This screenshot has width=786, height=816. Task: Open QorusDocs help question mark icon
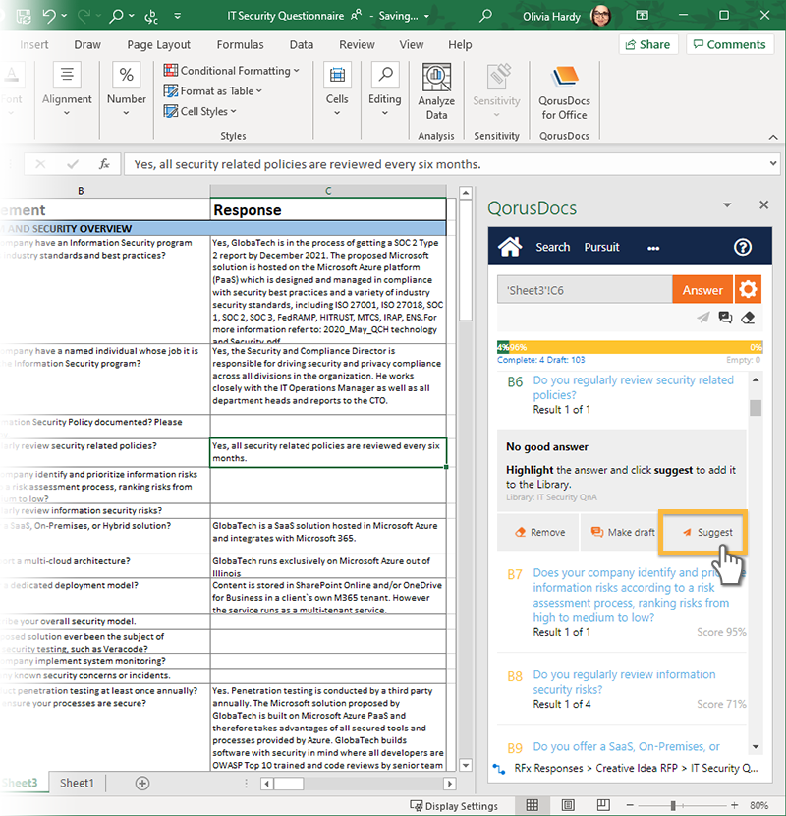click(x=743, y=247)
